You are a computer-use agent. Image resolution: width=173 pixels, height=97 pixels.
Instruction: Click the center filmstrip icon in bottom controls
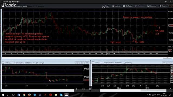(x=84, y=89)
